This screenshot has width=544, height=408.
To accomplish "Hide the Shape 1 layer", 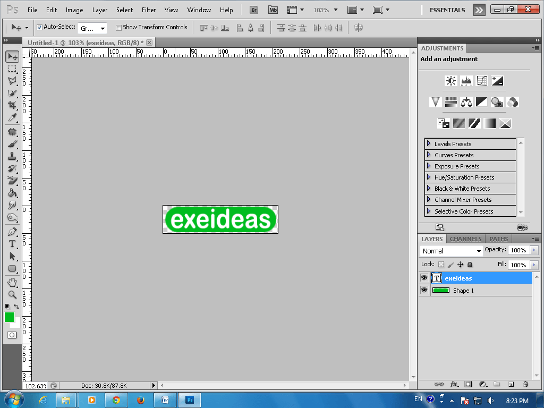I will [x=424, y=290].
